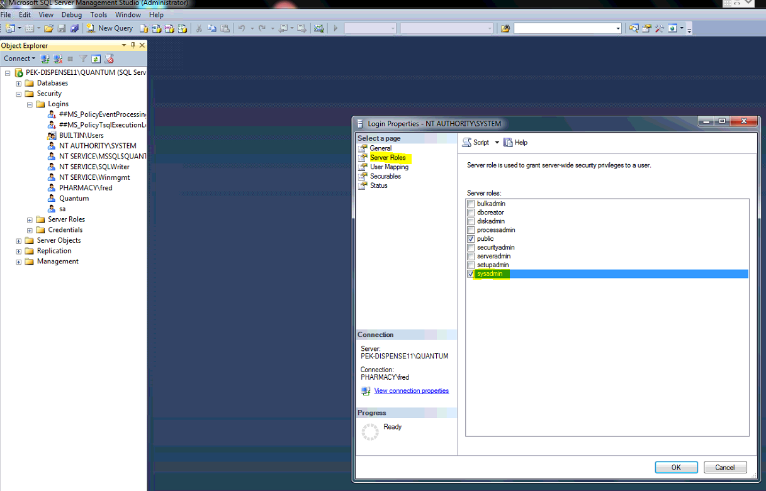Screen dimensions: 766x491
Task: Click the Open File folder icon
Action: 48,28
